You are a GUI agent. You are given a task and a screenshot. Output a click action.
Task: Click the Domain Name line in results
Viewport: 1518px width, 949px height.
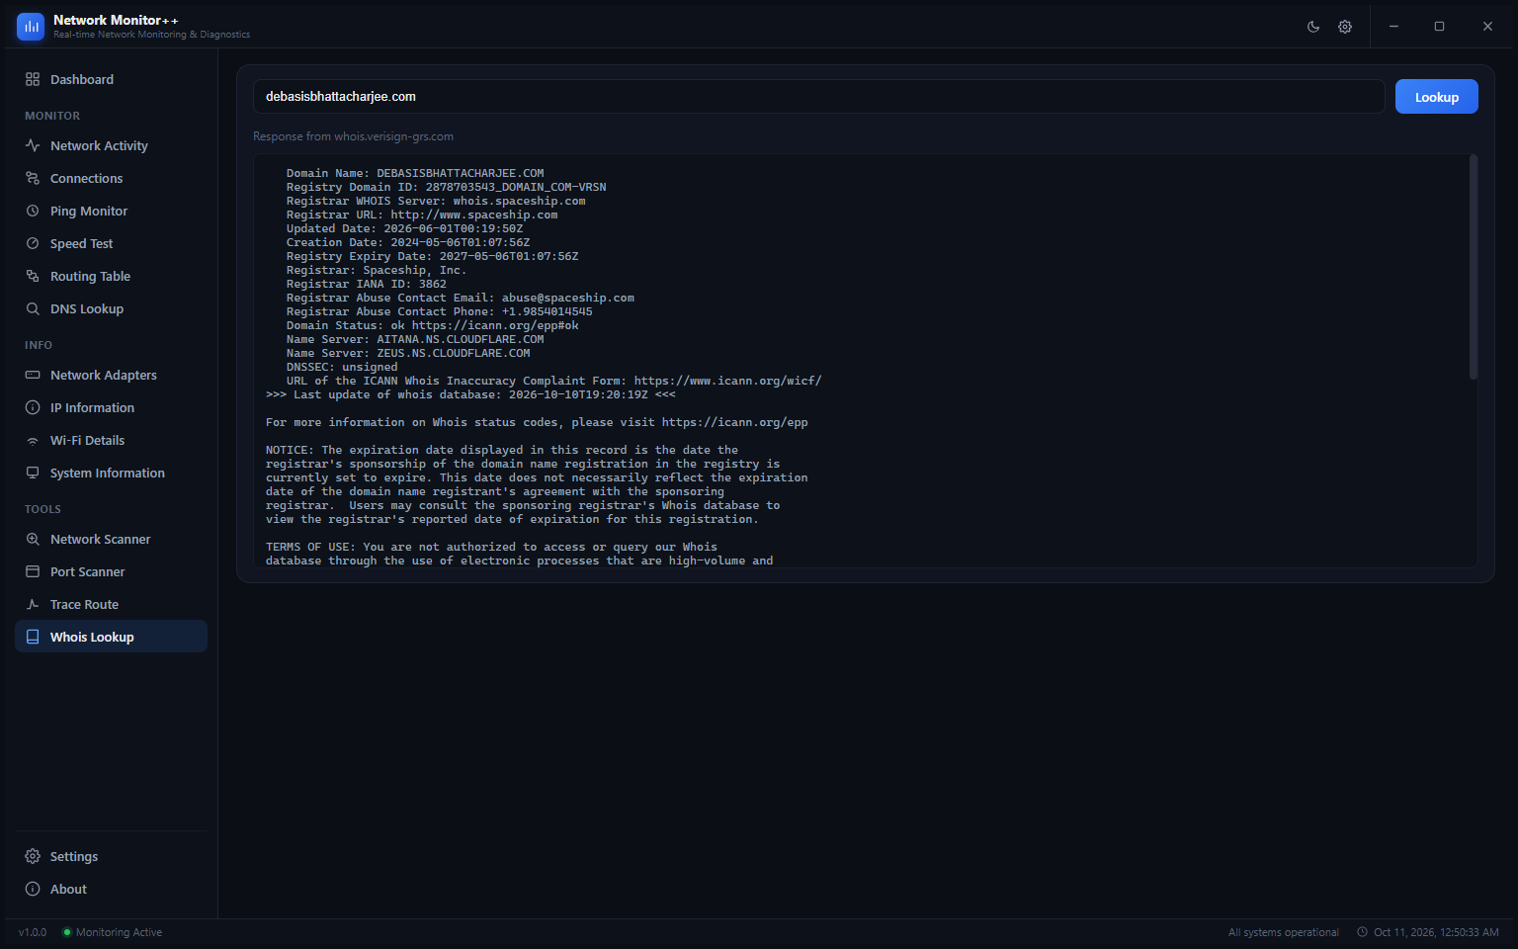point(415,173)
